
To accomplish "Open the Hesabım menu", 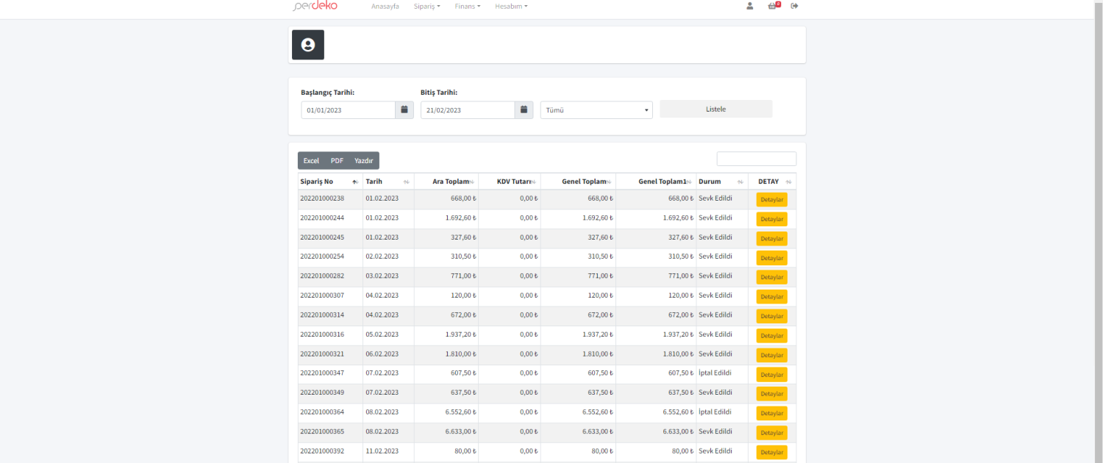I will pos(511,6).
